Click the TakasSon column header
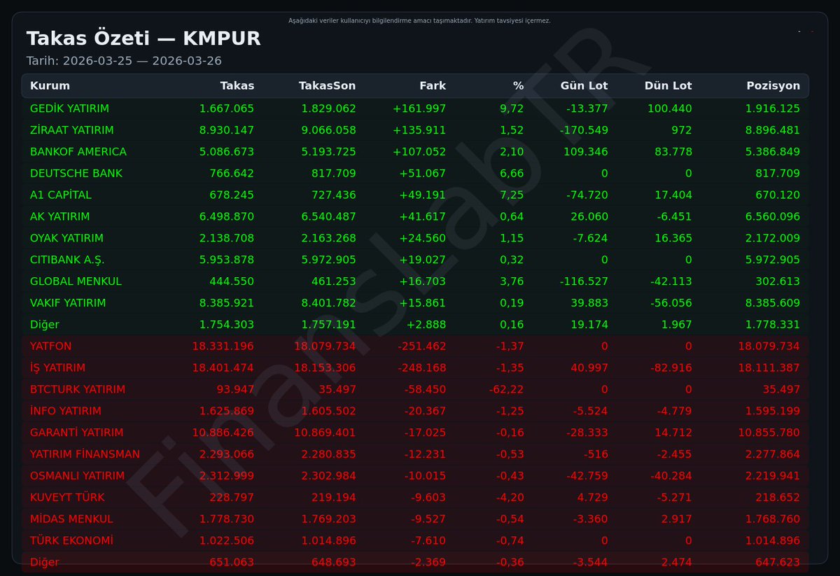 click(x=327, y=86)
